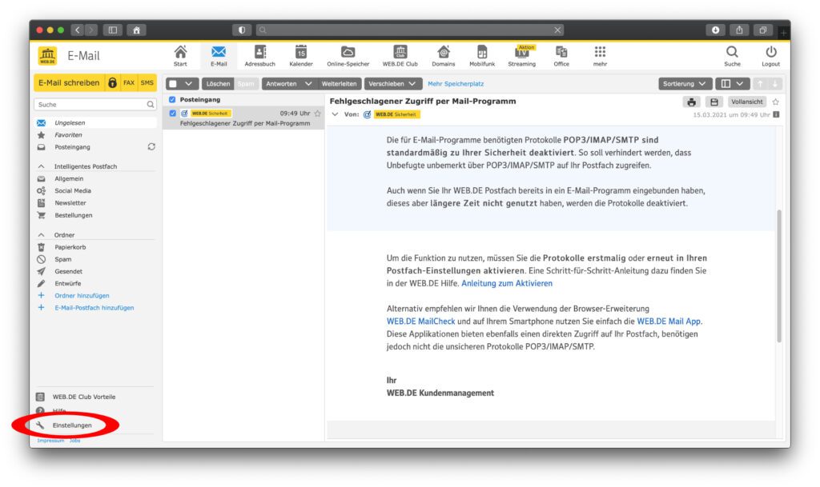820x487 pixels.
Task: Star the 09:49 Uhr message in list
Action: coord(317,114)
